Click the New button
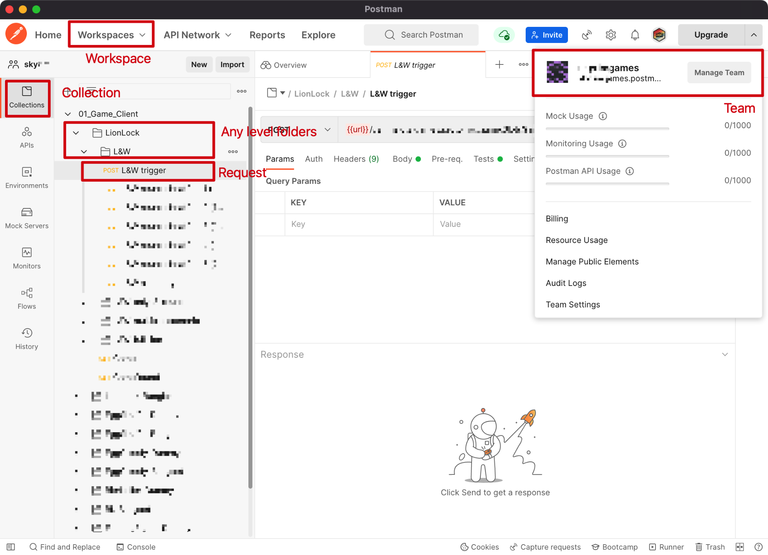The image size is (768, 555). tap(199, 64)
